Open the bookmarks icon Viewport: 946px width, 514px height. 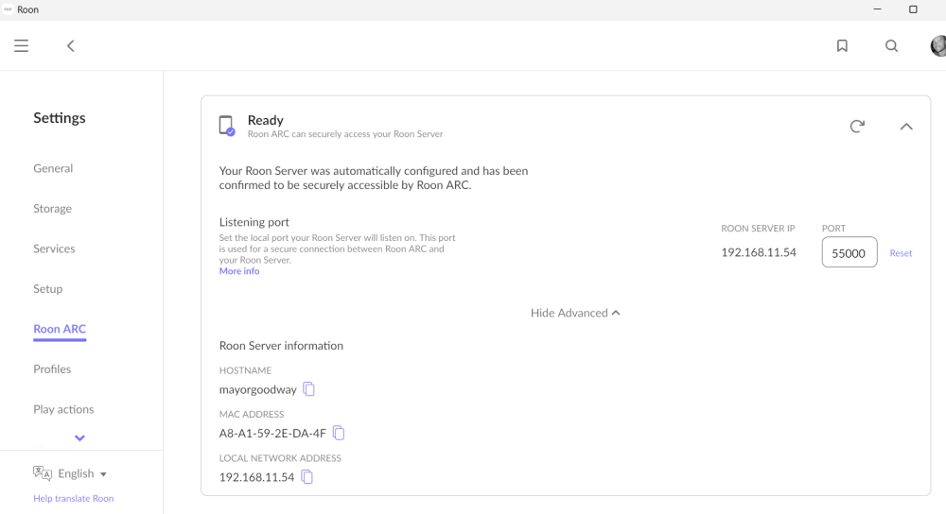(x=842, y=45)
